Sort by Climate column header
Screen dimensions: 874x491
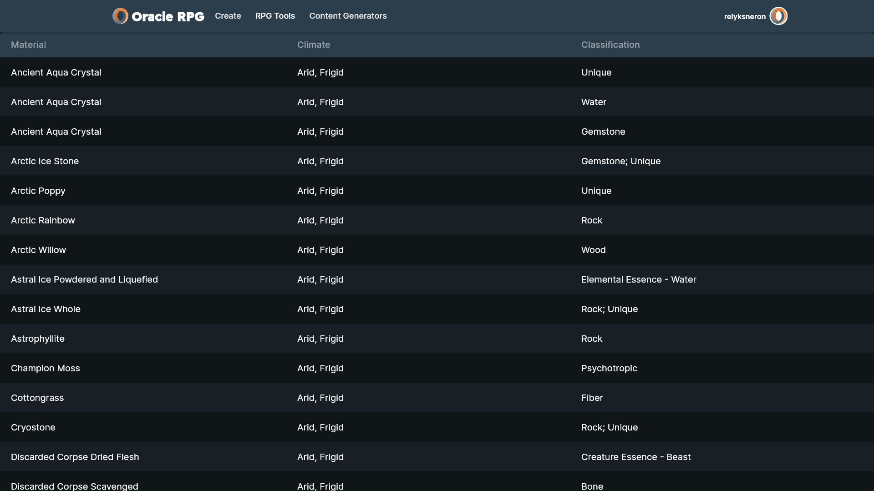point(313,45)
